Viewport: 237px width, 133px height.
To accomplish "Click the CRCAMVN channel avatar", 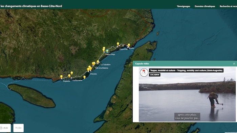I will coord(144,73).
